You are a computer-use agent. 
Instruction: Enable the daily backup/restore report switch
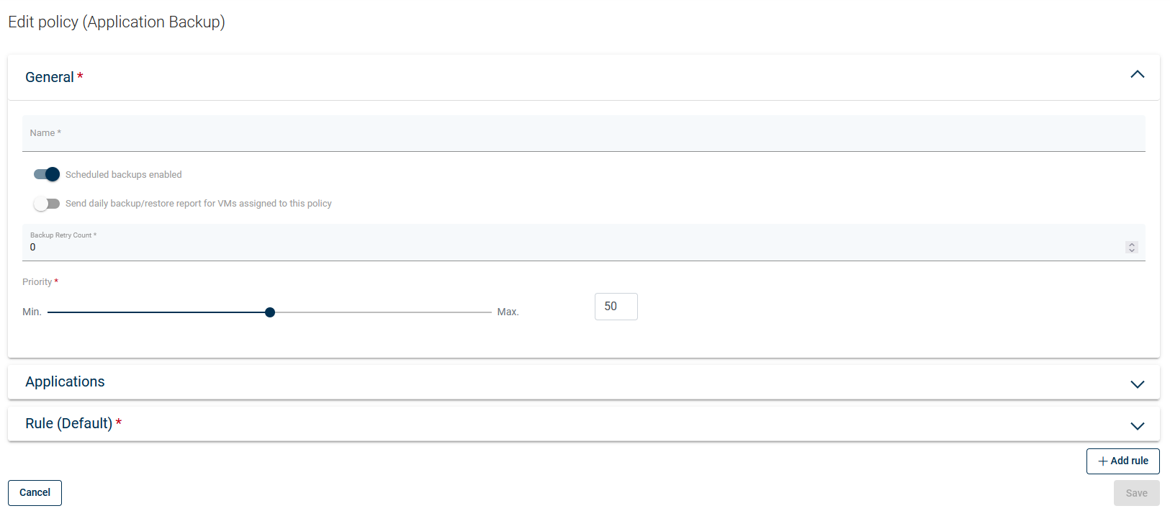pos(47,204)
